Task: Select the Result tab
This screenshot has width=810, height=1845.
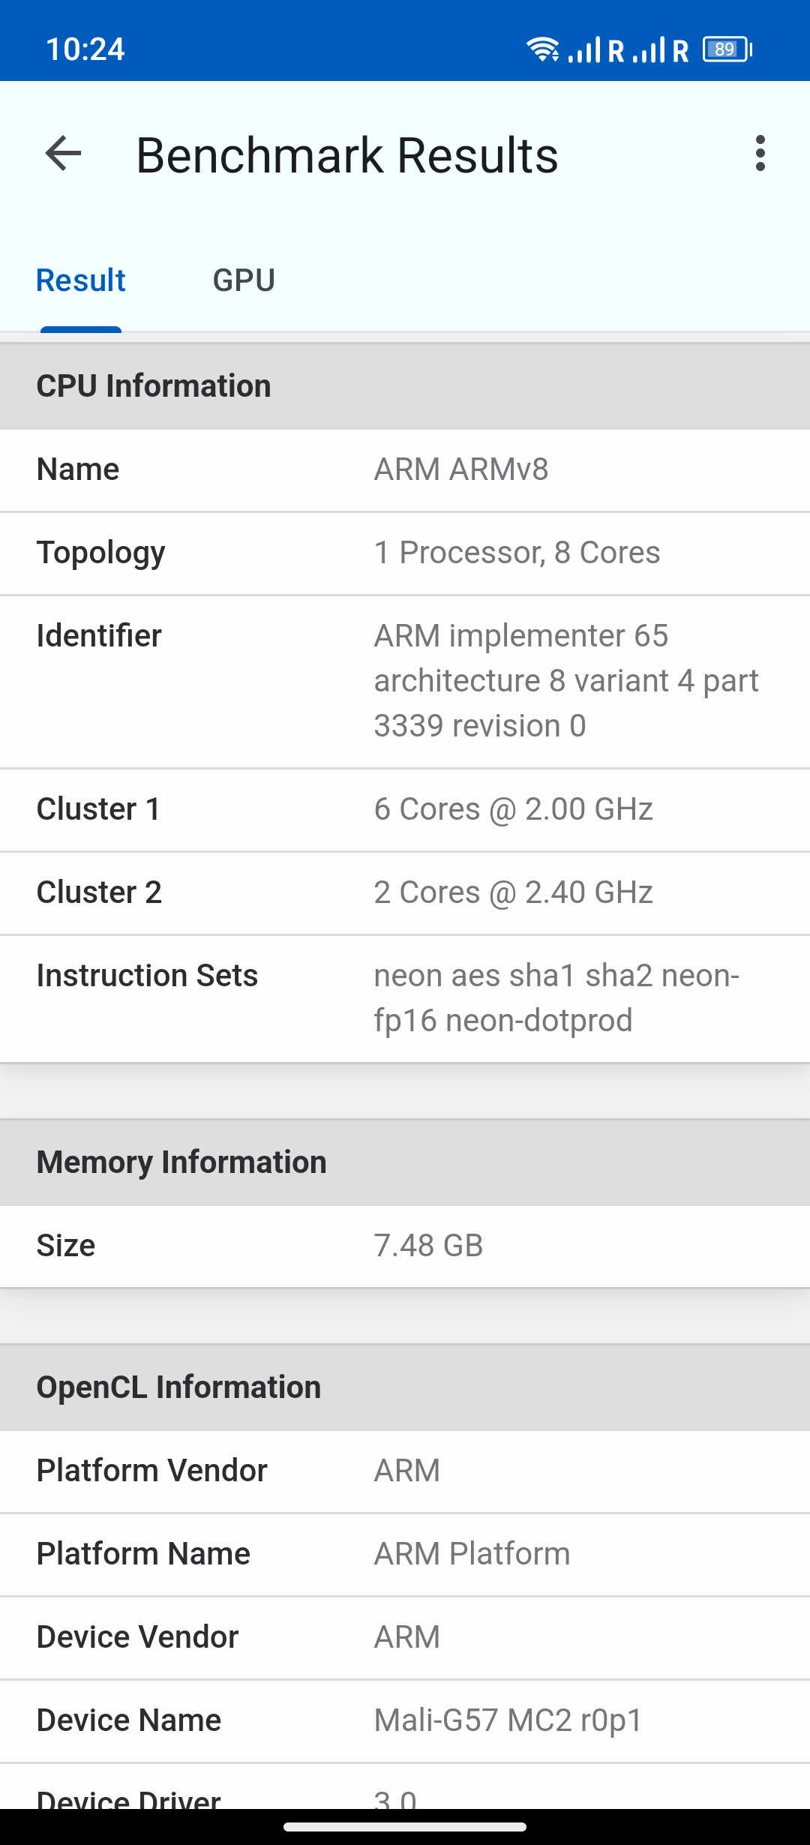Action: [x=81, y=280]
